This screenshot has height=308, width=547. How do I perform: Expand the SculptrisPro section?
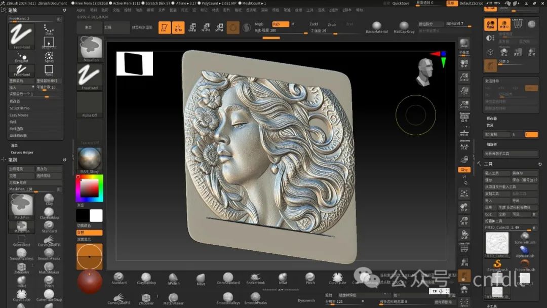click(x=20, y=108)
